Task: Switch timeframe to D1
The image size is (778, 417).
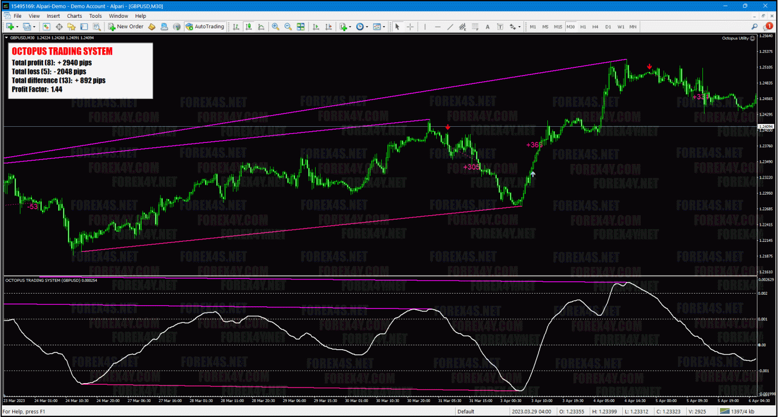Action: (609, 26)
